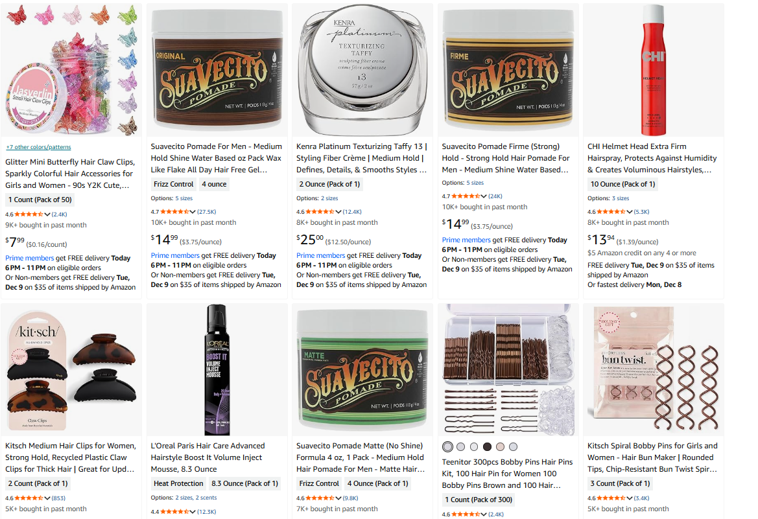Expand rating chevron for Glitter Butterfly Claw Clips
The width and height of the screenshot is (758, 519).
point(47,214)
